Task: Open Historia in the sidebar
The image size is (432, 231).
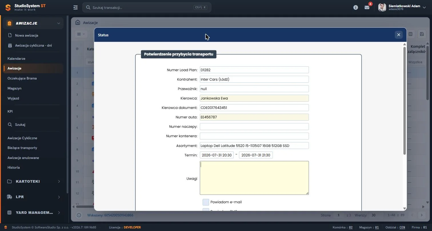Action: pos(13,167)
